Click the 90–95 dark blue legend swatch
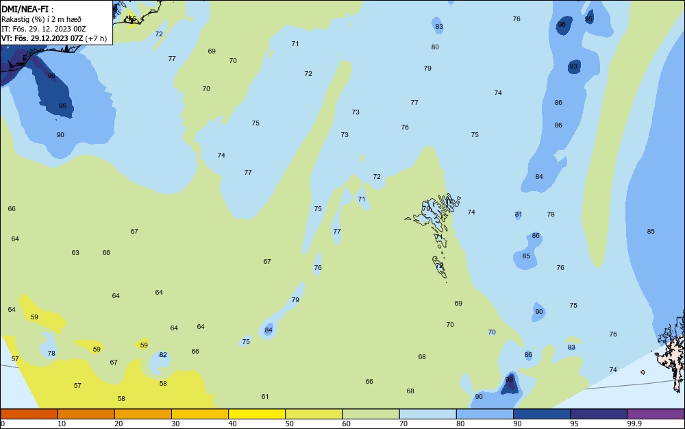This screenshot has width=685, height=429. pos(542,414)
